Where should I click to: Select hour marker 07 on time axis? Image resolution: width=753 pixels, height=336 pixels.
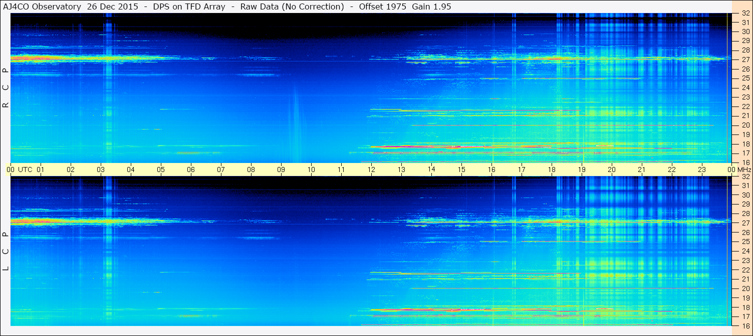pyautogui.click(x=221, y=169)
